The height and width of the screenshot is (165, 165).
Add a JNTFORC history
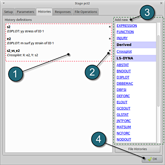point(123,121)
